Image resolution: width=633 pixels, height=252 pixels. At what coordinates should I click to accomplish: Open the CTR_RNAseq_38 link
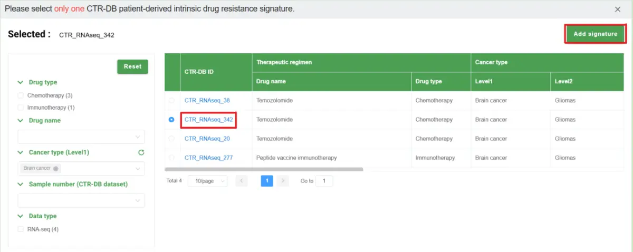coord(207,100)
